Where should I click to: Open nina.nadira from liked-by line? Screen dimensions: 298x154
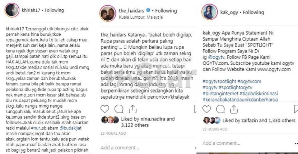point(153,119)
